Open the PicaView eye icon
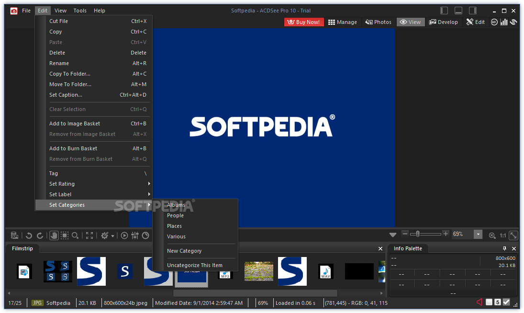Screen dimensions: 524x313 click(x=513, y=22)
